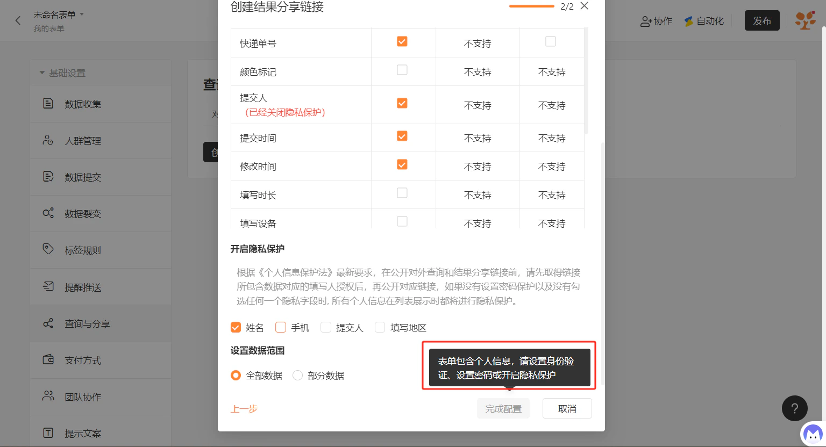
Task: Click the 取消 cancel button
Action: tap(567, 408)
